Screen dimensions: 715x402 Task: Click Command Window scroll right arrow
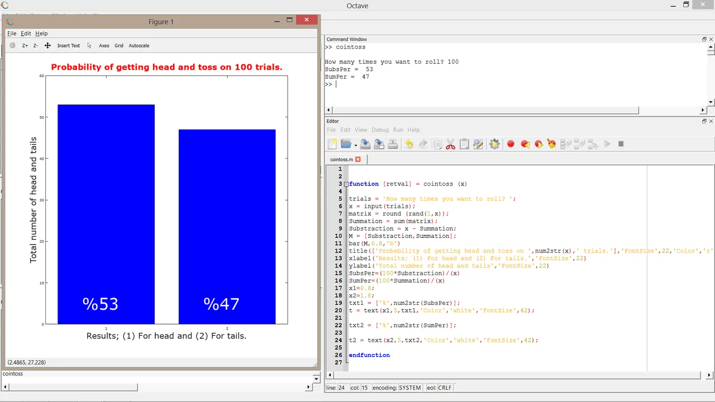click(703, 110)
